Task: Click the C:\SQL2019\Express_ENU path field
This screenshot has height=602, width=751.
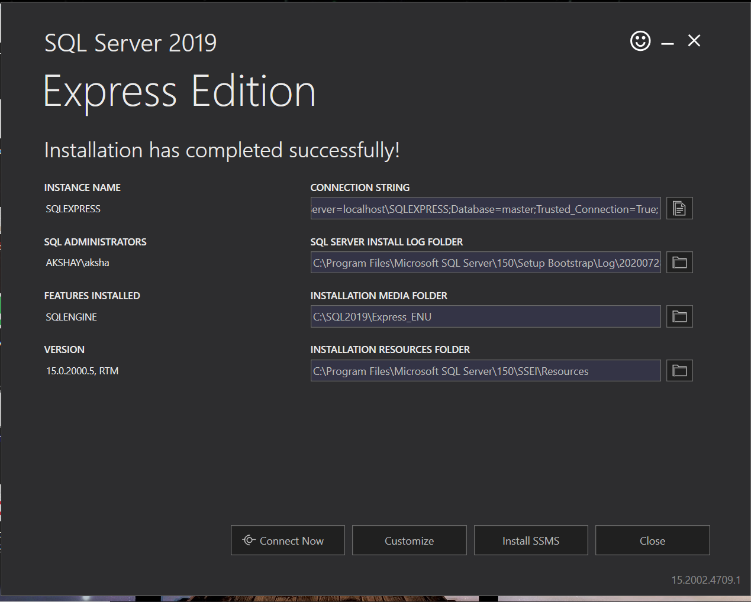Action: coord(486,316)
